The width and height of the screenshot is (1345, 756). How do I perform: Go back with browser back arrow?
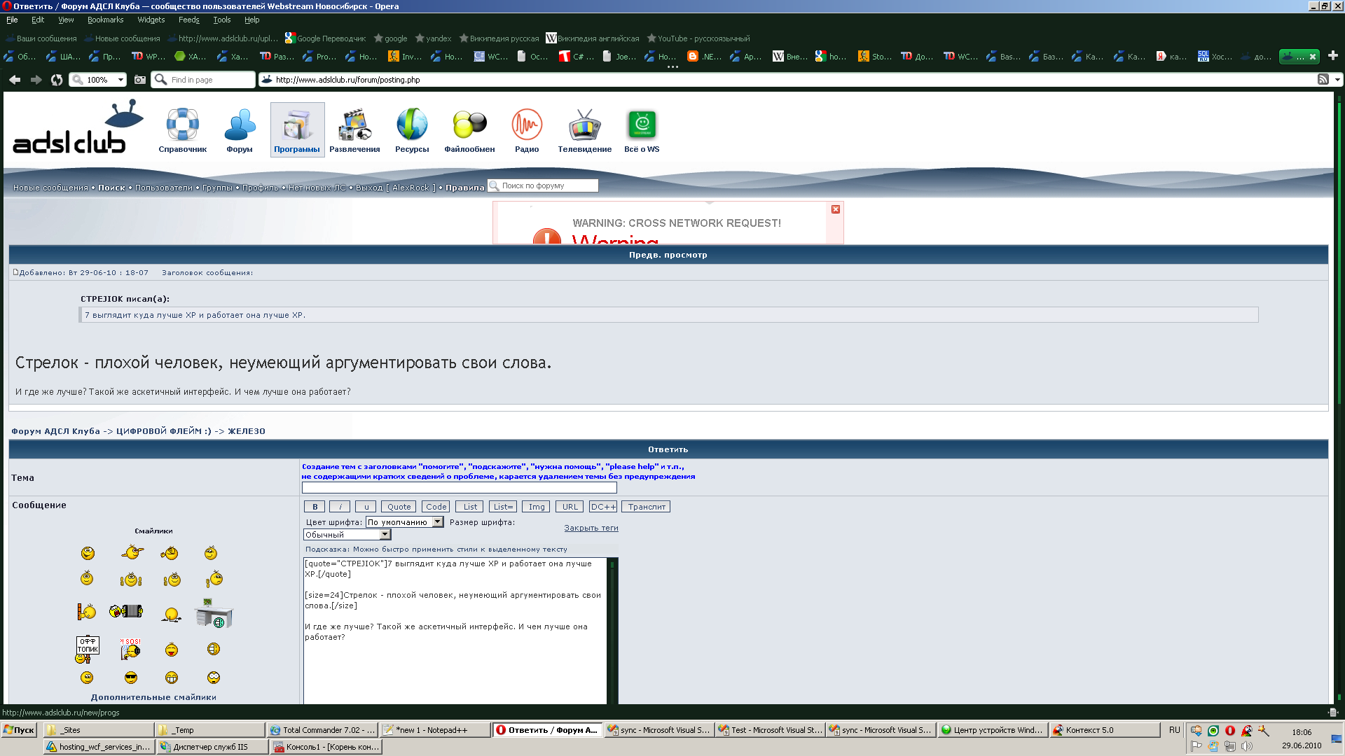15,80
